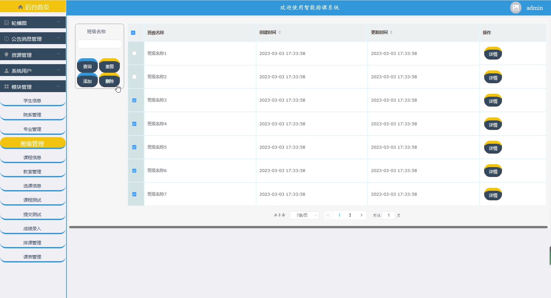Open 课表管理 in the sidebar
This screenshot has height=298, width=551.
pos(33,257)
